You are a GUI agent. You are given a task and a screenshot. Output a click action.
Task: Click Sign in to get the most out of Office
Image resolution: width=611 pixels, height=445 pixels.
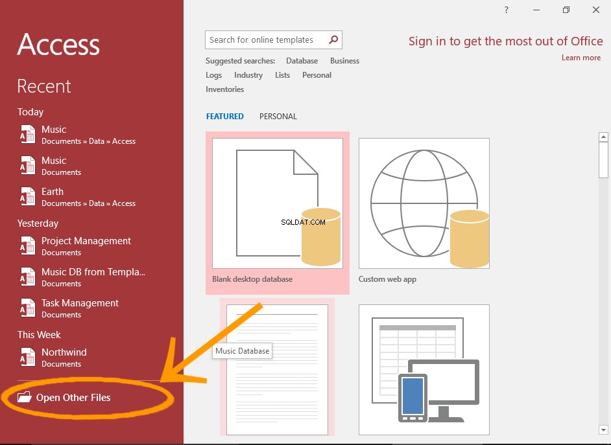pyautogui.click(x=506, y=41)
